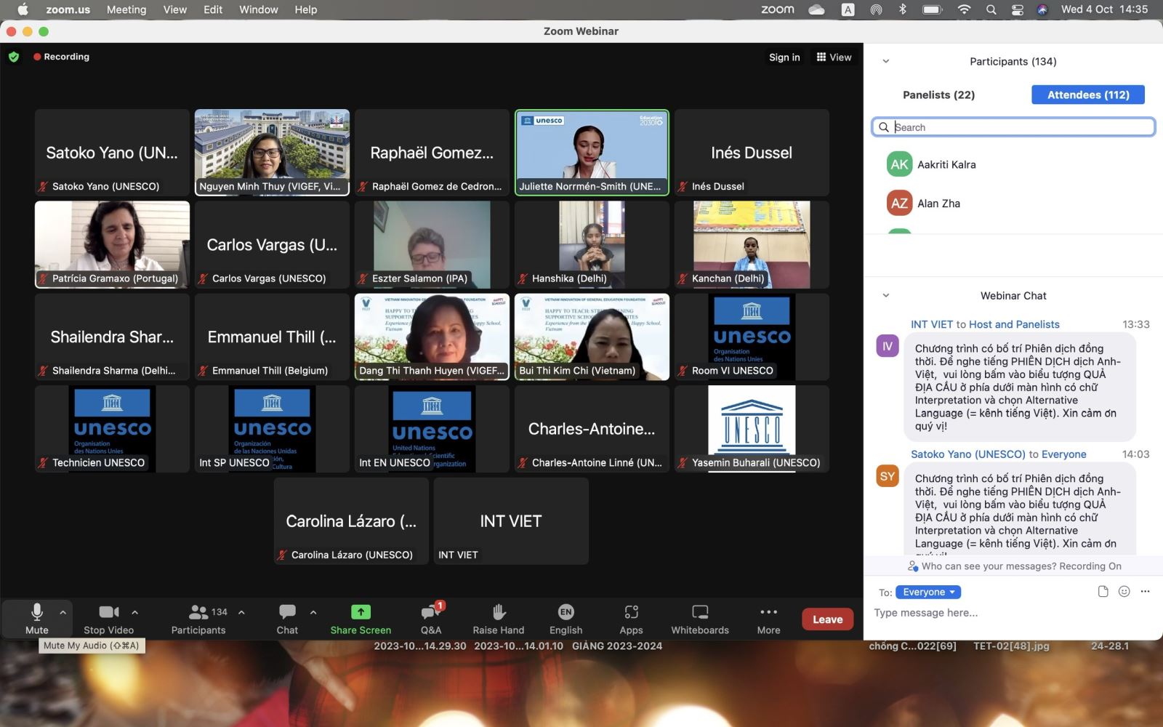Open Q&A with notification badge

coord(430,612)
